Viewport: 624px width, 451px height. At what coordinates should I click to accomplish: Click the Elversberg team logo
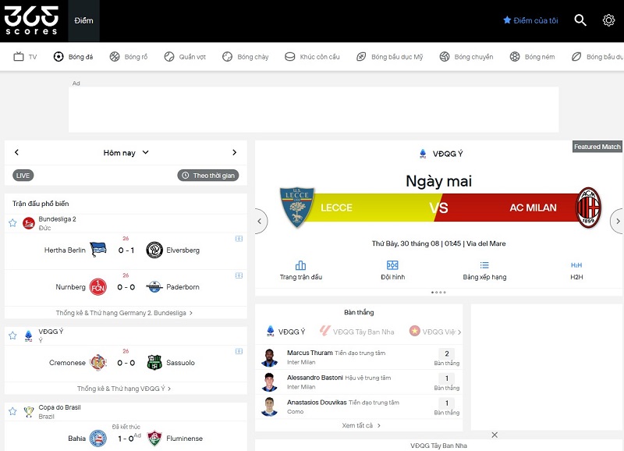pos(154,250)
